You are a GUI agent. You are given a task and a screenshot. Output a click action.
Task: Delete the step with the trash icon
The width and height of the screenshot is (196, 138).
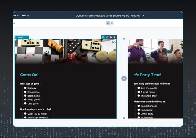[115, 37]
